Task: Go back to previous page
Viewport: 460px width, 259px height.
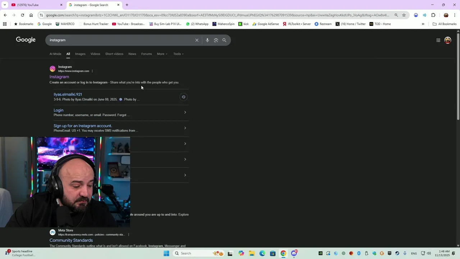Action: [x=5, y=15]
